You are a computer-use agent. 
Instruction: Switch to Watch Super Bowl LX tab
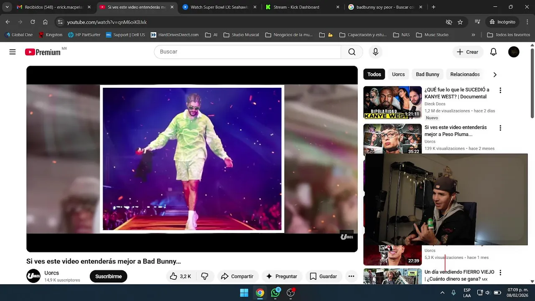click(219, 7)
